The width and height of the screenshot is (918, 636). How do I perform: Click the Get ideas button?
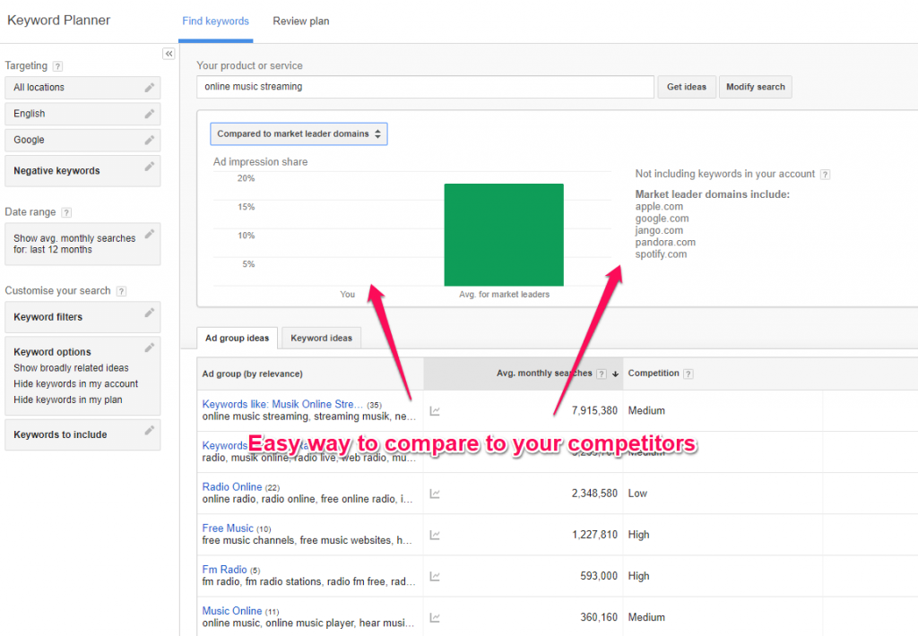[x=687, y=87]
